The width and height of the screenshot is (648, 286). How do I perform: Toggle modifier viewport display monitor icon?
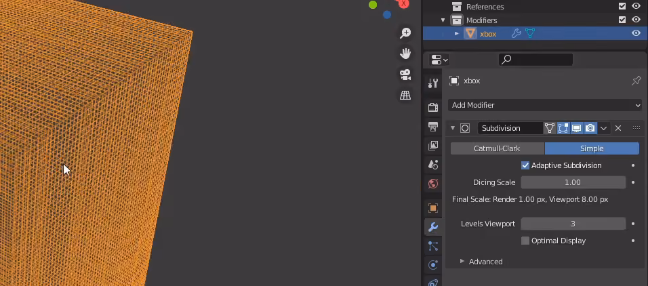577,128
